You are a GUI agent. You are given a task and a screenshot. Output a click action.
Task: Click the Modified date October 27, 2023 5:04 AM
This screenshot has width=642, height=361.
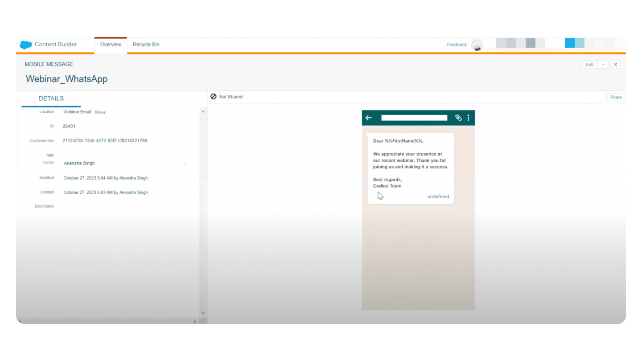point(106,178)
